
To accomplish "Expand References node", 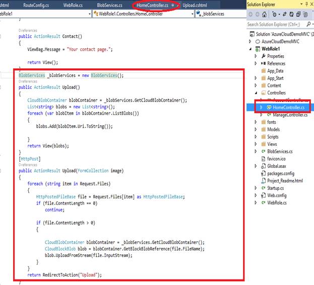I will coord(256,63).
